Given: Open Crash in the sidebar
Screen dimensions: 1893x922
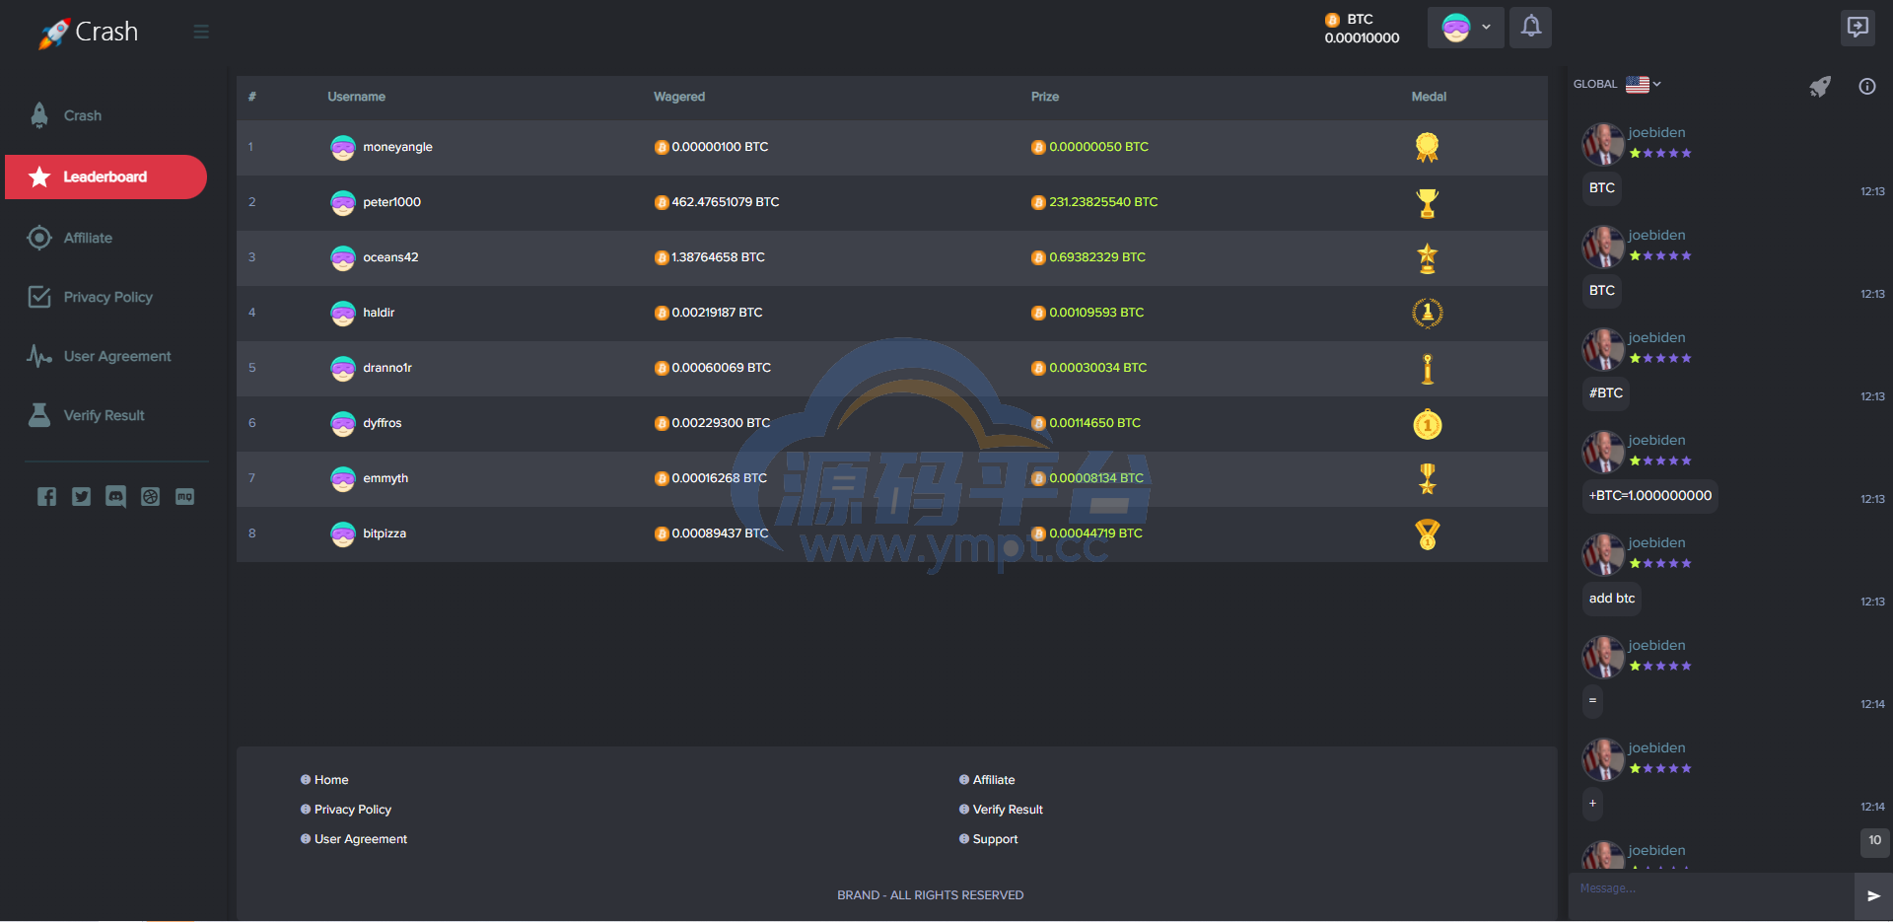Looking at the screenshot, I should [83, 115].
